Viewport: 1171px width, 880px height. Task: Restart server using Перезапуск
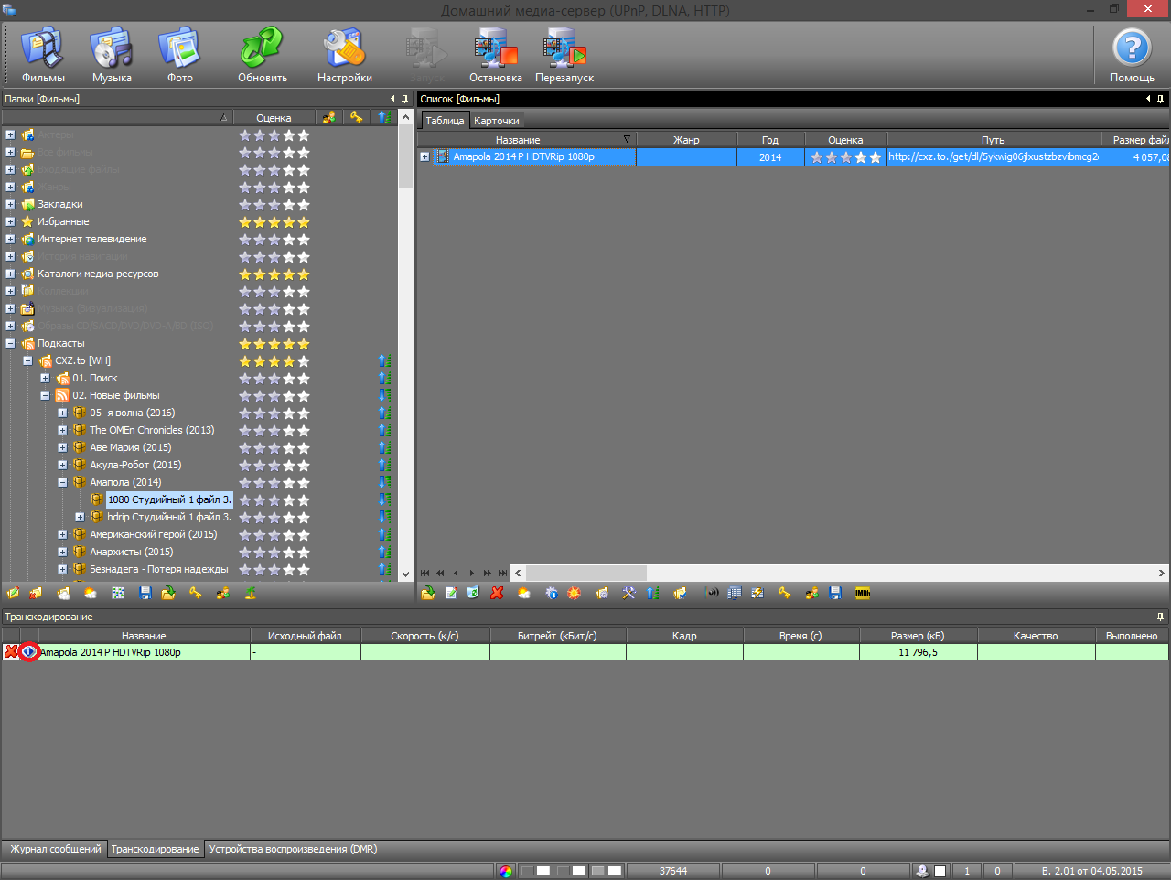coord(564,55)
